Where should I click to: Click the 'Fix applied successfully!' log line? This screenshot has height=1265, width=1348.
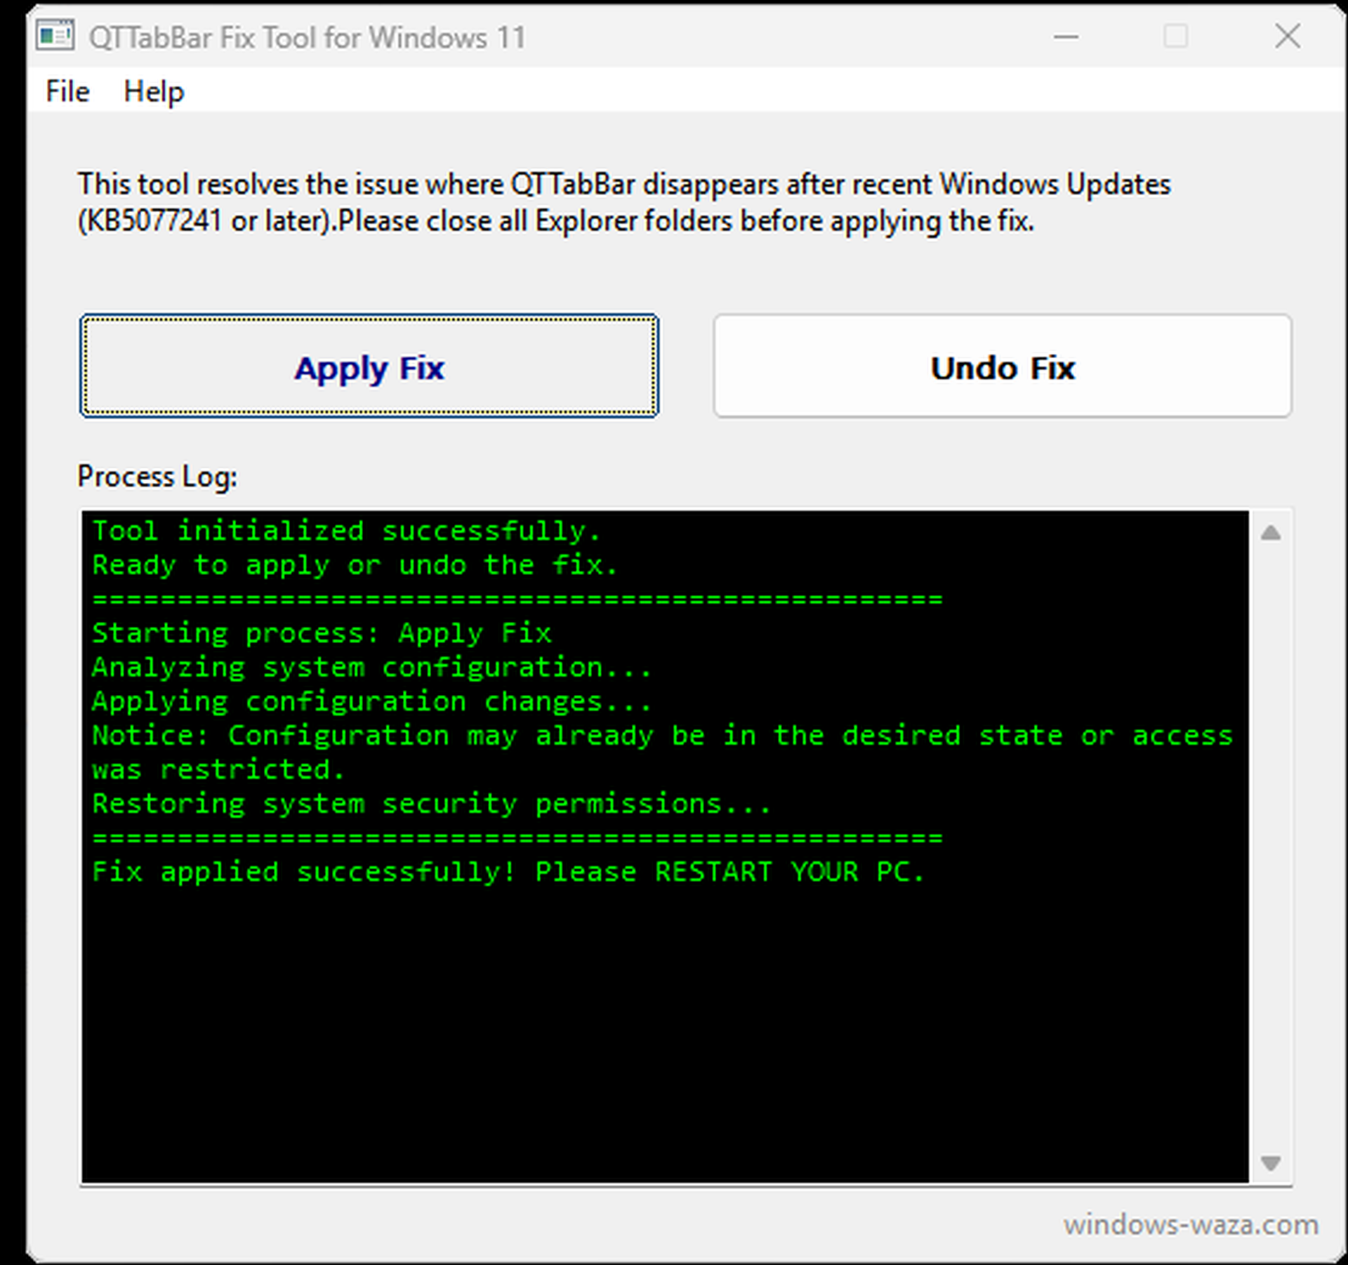click(508, 872)
